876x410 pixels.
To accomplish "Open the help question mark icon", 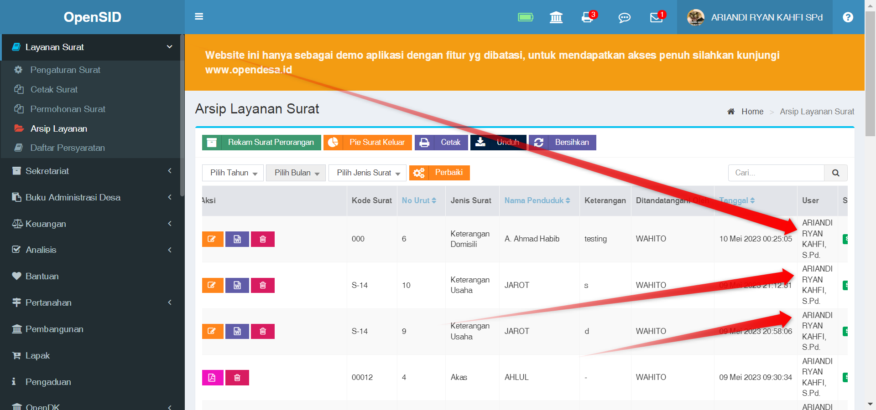I will [x=848, y=17].
